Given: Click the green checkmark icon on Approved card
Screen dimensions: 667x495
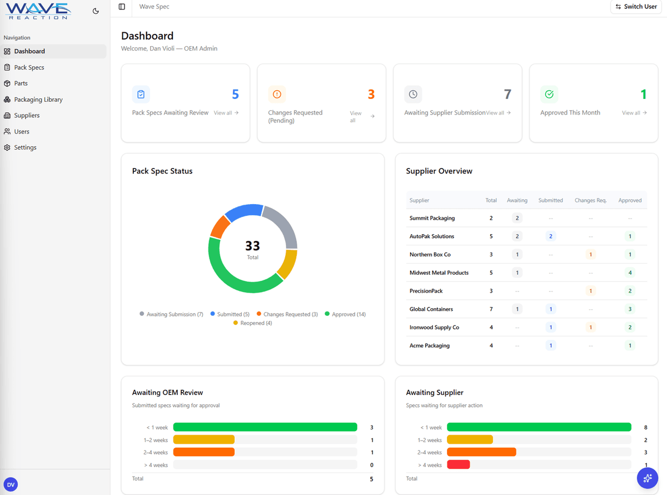Looking at the screenshot, I should click(x=549, y=95).
